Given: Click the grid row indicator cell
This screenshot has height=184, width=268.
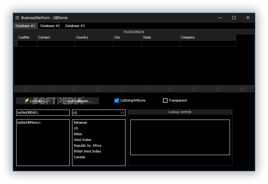Looking at the screenshot, I should pyautogui.click(x=15, y=44).
